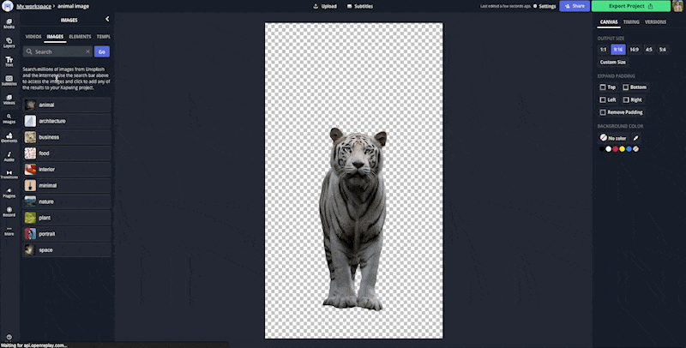
Task: Click the eyedropper color picker icon
Action: click(x=635, y=137)
